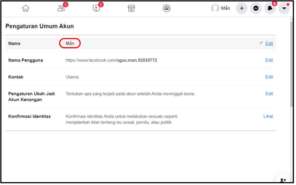Expand the account dropdown arrow
This screenshot has height=185, width=296.
point(284,8)
